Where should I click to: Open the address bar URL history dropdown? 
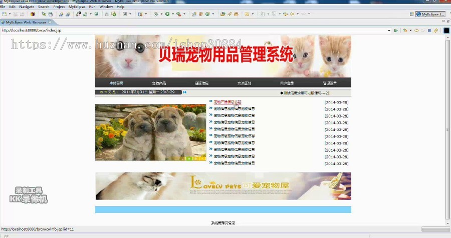389,30
